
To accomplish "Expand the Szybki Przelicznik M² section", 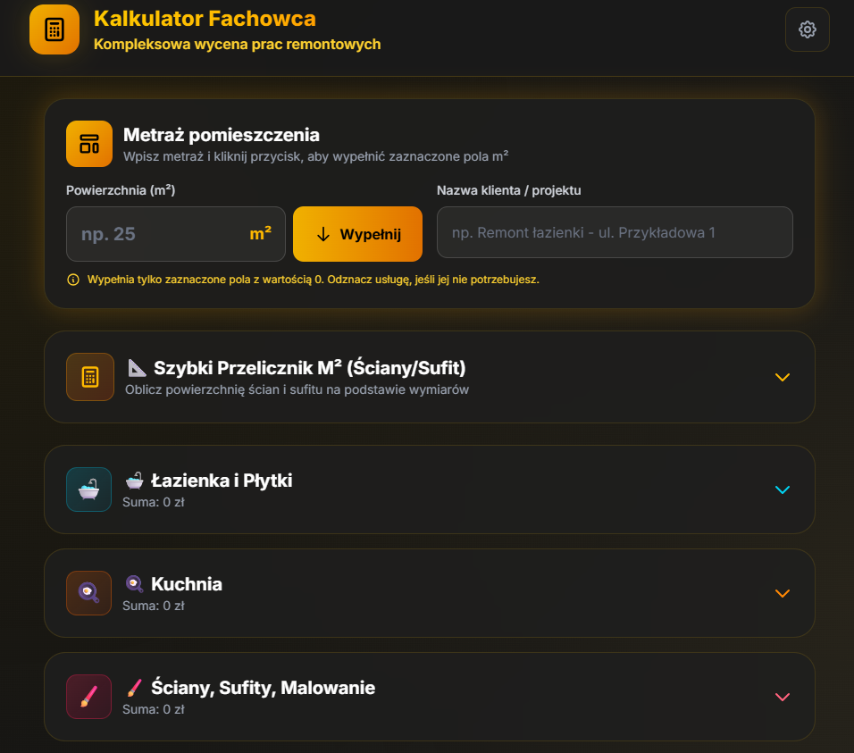I will point(783,377).
